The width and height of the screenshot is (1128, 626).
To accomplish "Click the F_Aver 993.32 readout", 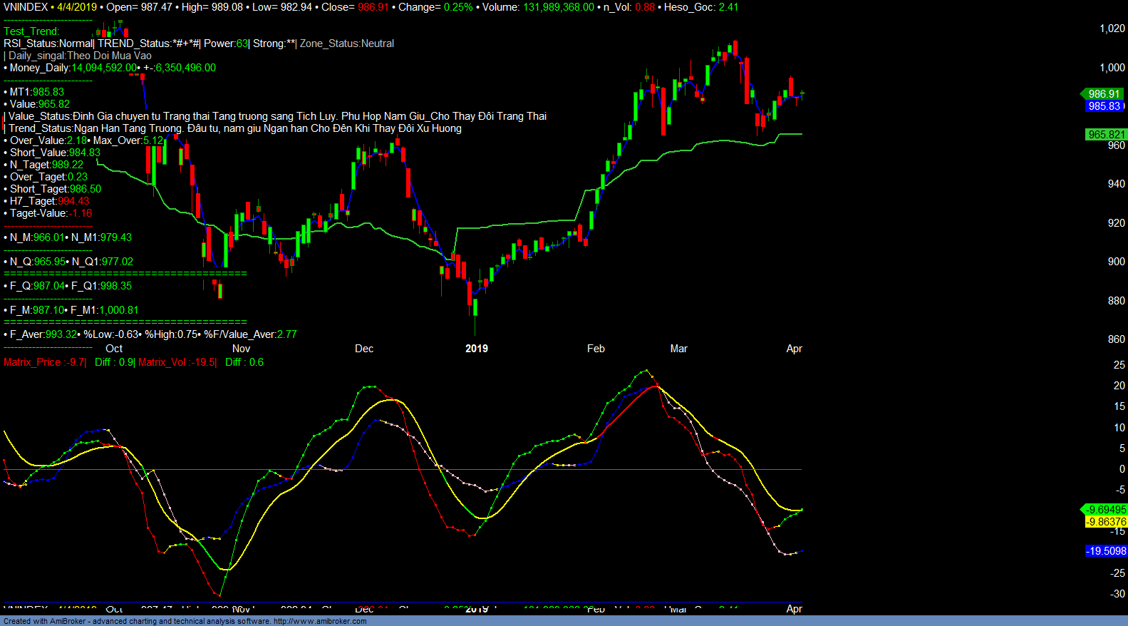I will coord(43,334).
